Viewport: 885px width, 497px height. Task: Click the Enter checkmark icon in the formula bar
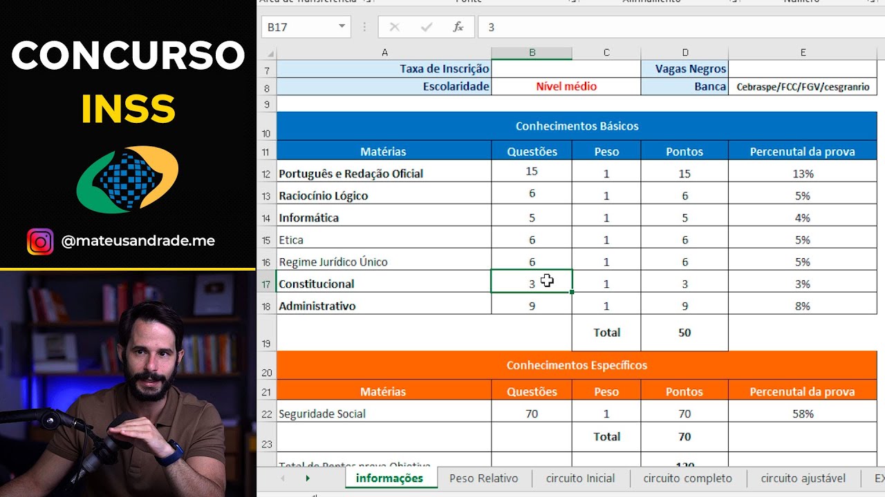[x=427, y=27]
